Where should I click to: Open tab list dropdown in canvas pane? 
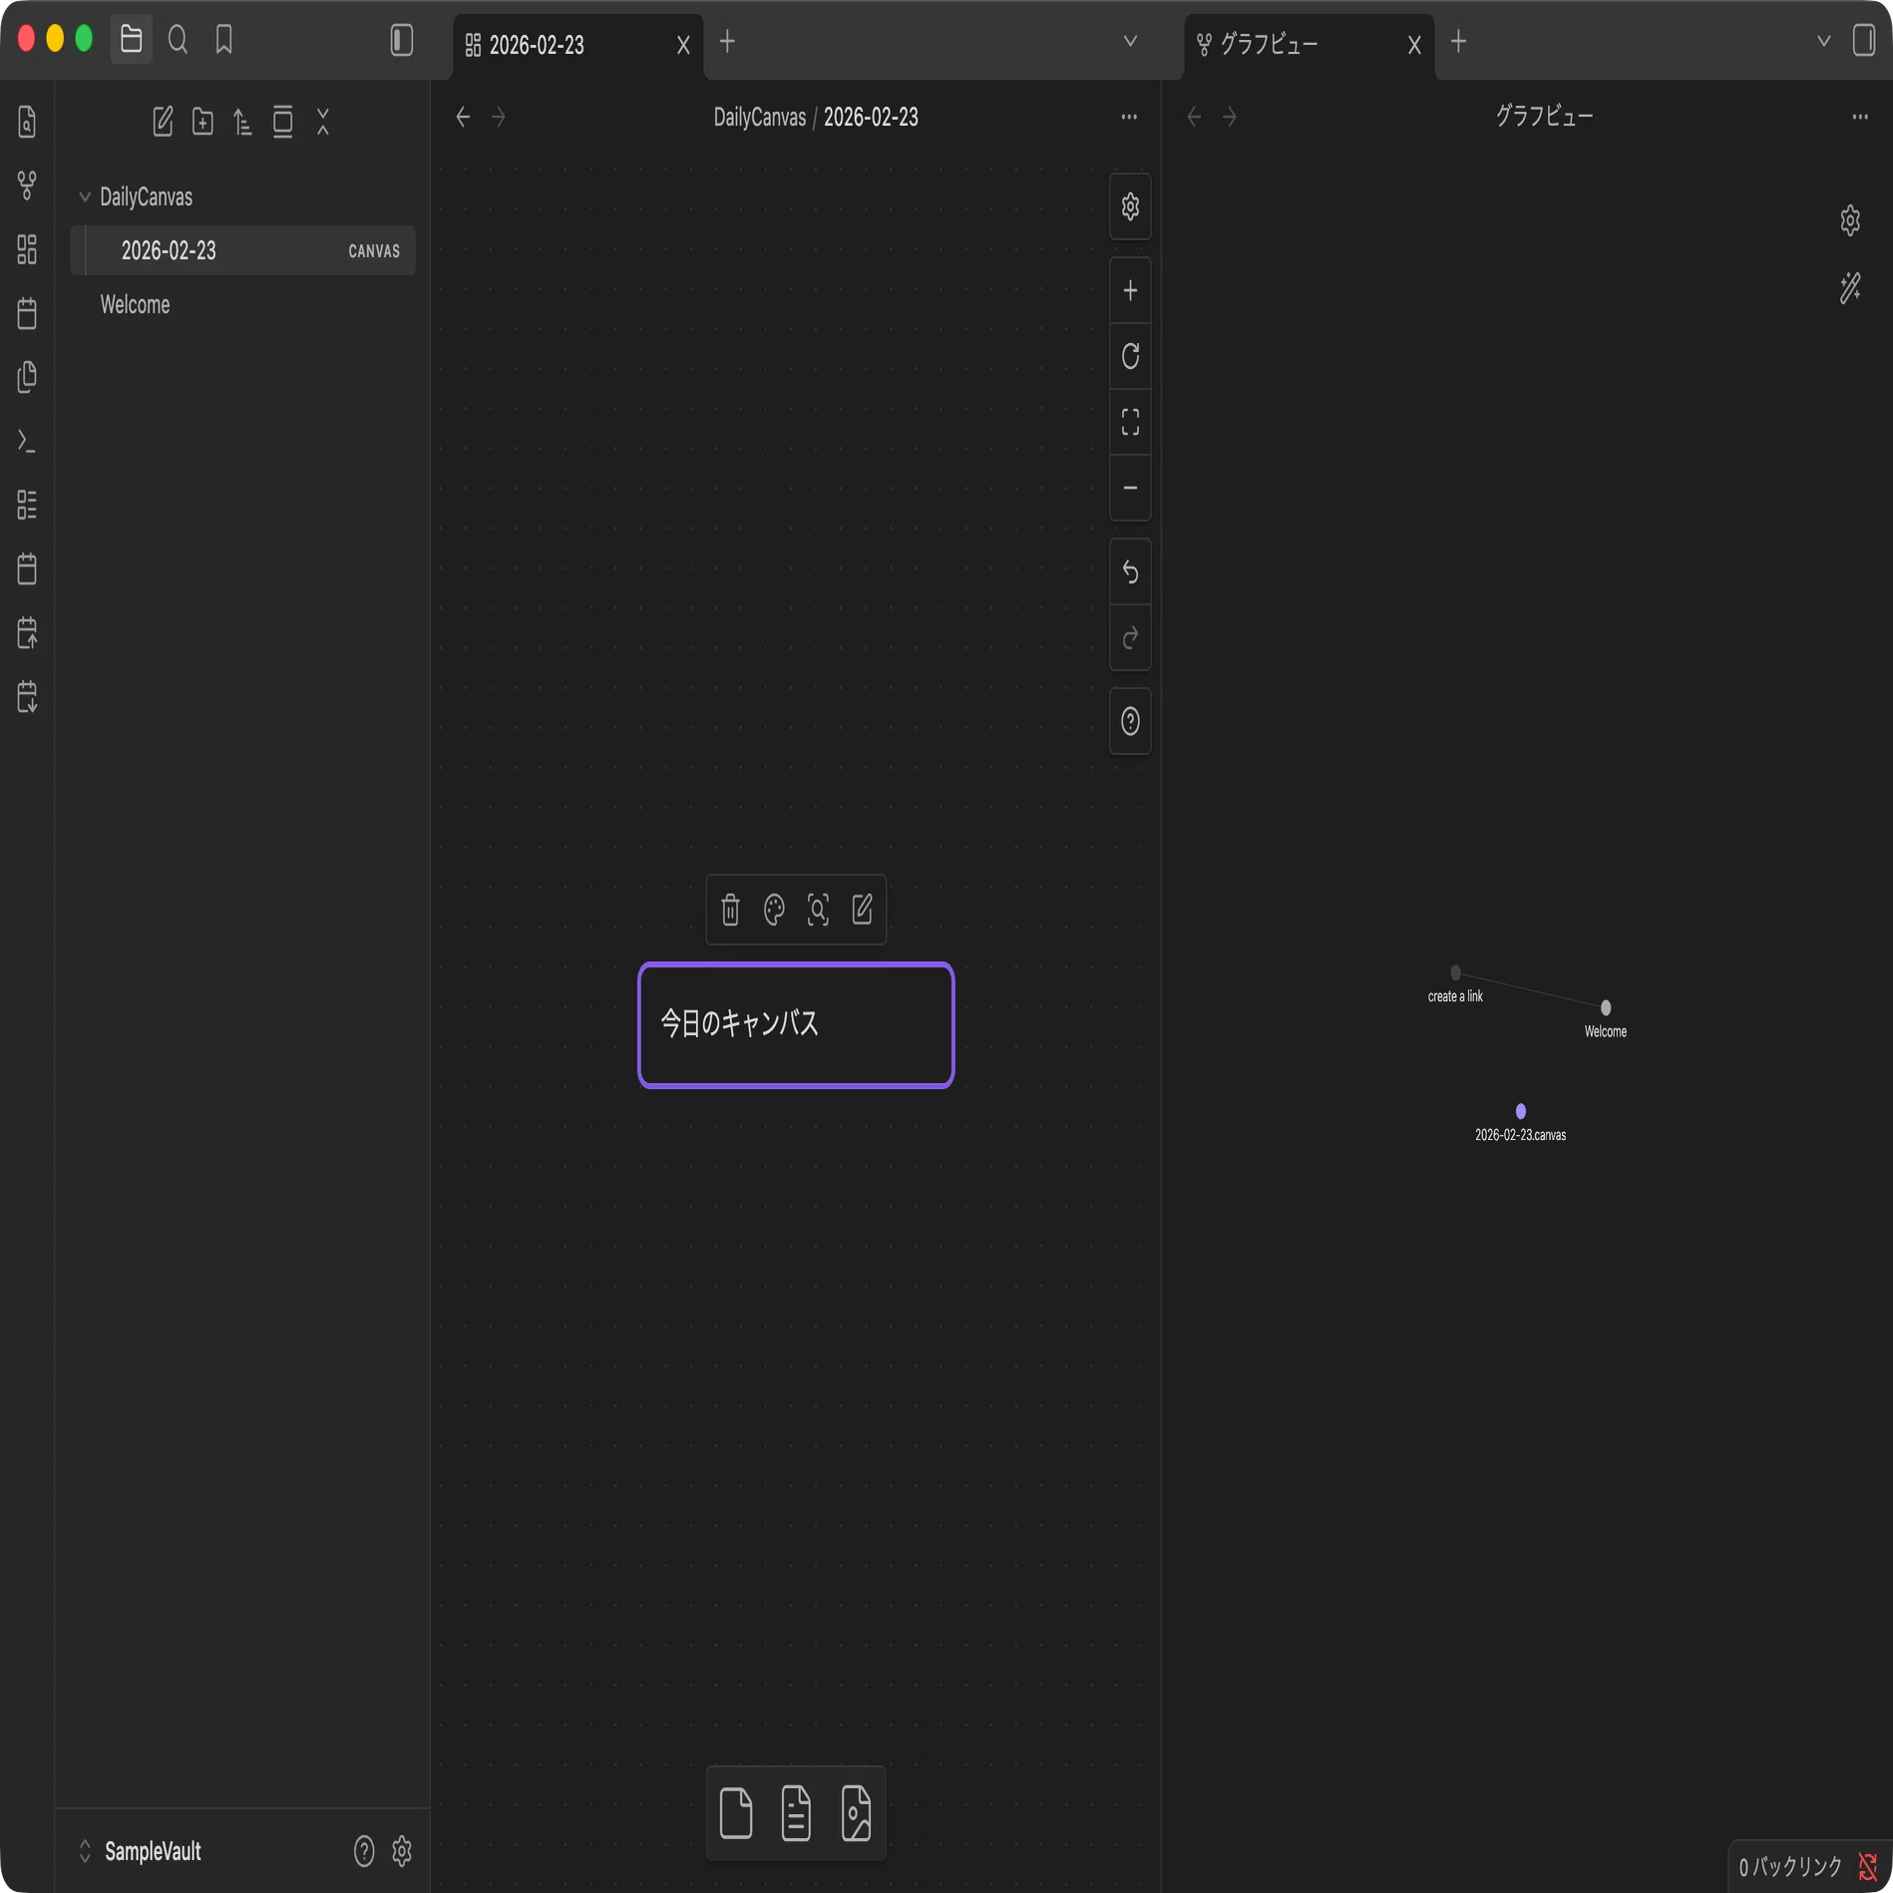point(1130,42)
